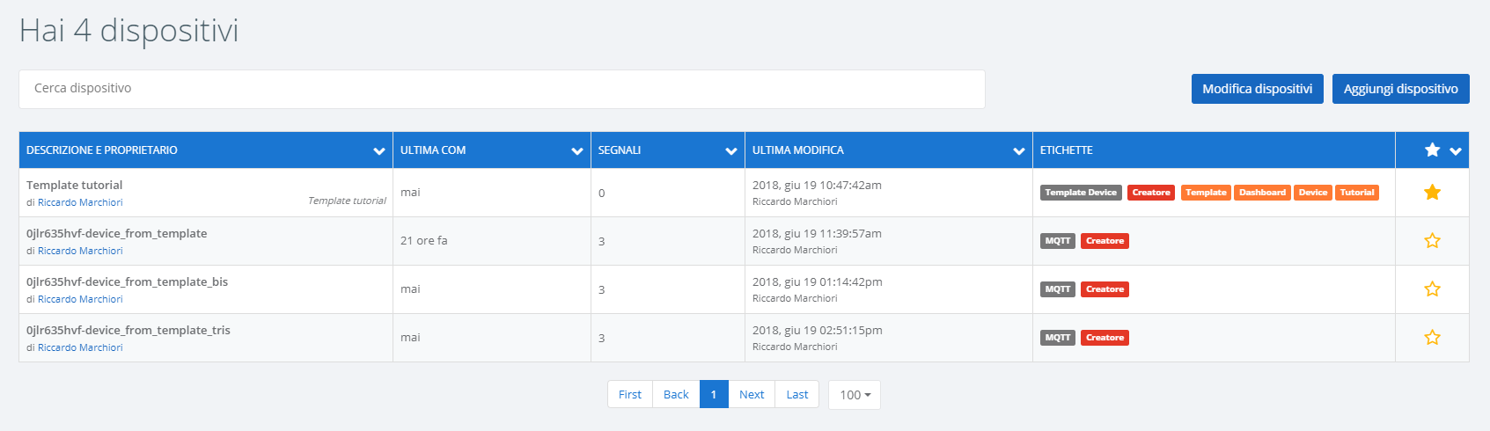Click the Template Device gray tag
Image resolution: width=1490 pixels, height=431 pixels.
[1081, 193]
